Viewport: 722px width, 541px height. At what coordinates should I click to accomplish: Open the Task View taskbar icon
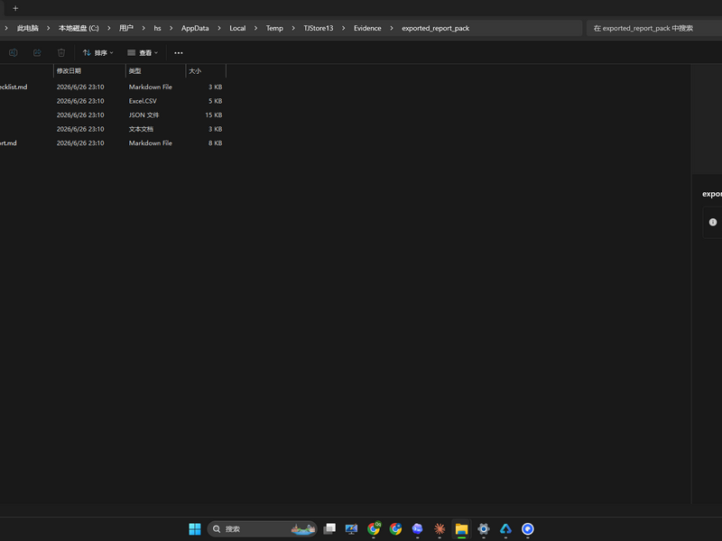(x=329, y=529)
